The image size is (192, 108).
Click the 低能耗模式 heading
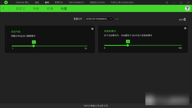click(x=110, y=31)
